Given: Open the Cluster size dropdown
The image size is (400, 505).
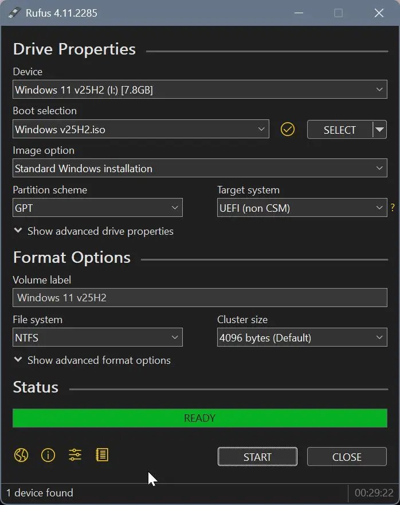Looking at the screenshot, I should [x=302, y=337].
